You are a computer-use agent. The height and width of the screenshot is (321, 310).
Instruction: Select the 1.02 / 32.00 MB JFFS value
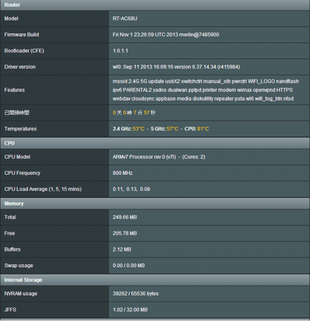click(130, 310)
